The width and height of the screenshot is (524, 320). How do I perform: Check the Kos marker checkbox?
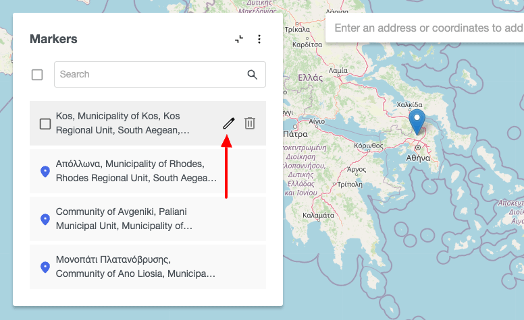pyautogui.click(x=45, y=124)
